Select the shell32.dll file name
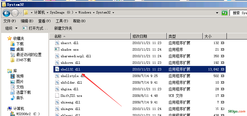This screenshot has width=247, height=116. [71, 69]
